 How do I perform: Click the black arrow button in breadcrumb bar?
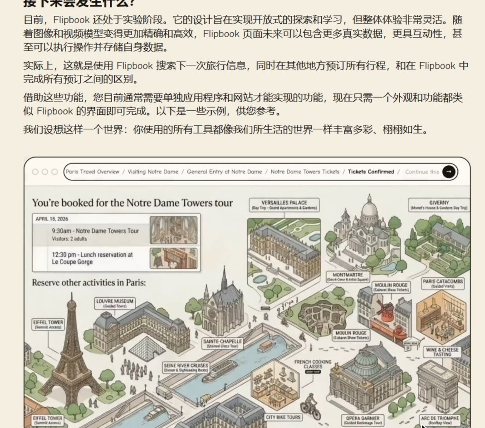pyautogui.click(x=449, y=172)
